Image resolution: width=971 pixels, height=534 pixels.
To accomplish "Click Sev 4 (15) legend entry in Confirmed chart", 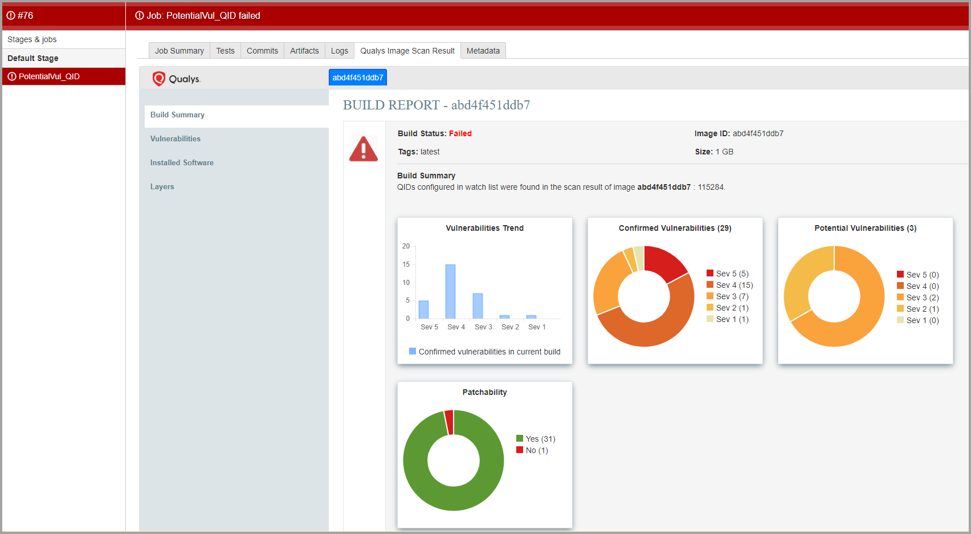I will pos(730,285).
